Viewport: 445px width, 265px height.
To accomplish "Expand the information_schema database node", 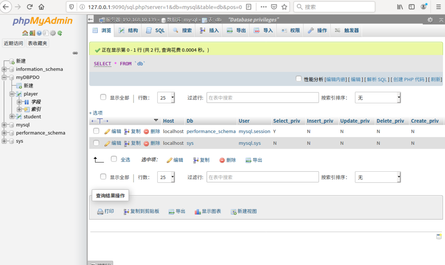I will [4, 69].
